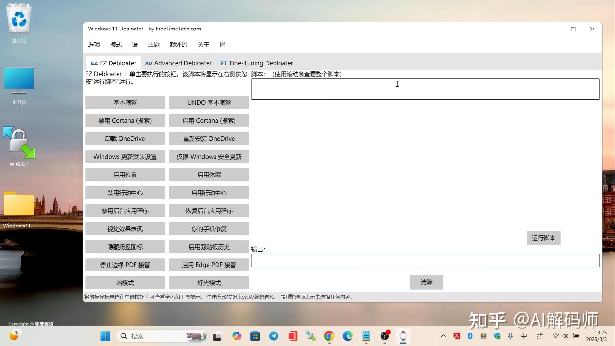Open Task View on the taskbar
The width and height of the screenshot is (615, 346).
(217, 336)
